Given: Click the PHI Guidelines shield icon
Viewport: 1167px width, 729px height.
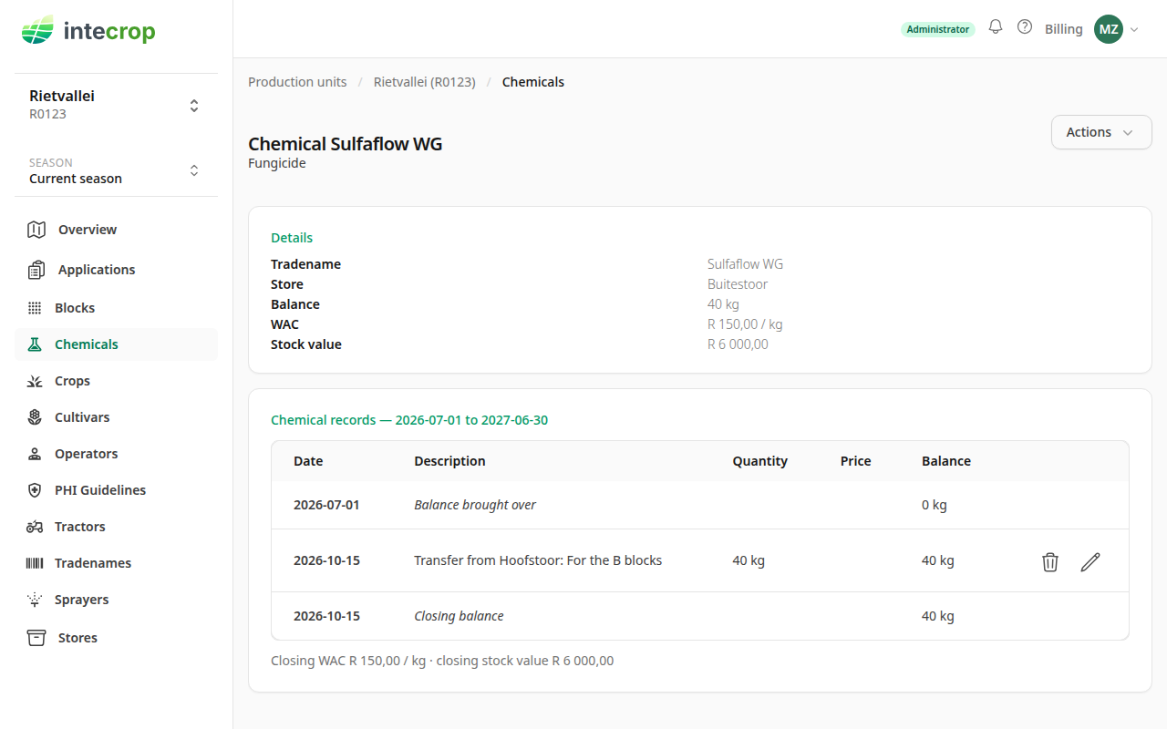Looking at the screenshot, I should point(35,490).
